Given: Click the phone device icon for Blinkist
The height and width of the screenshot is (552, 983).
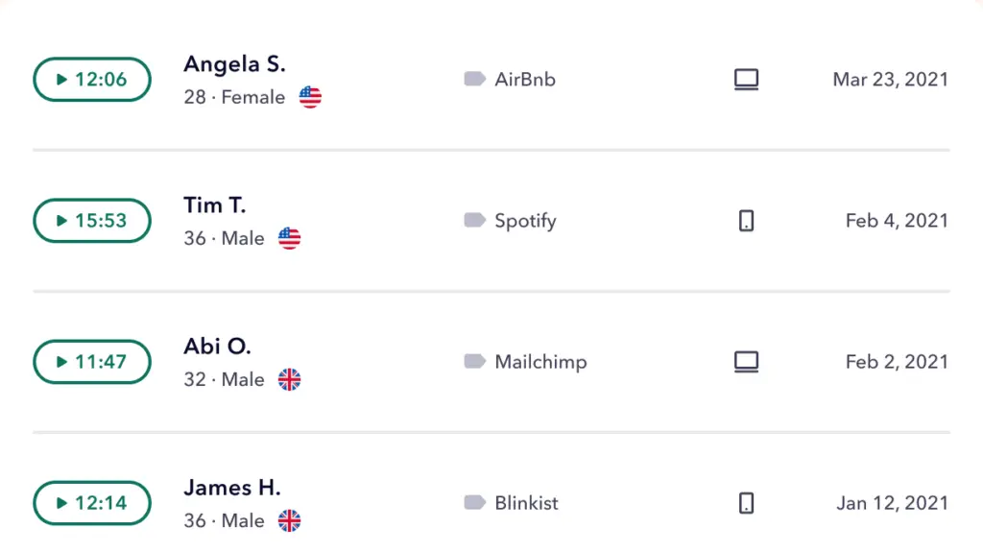Looking at the screenshot, I should click(x=746, y=503).
